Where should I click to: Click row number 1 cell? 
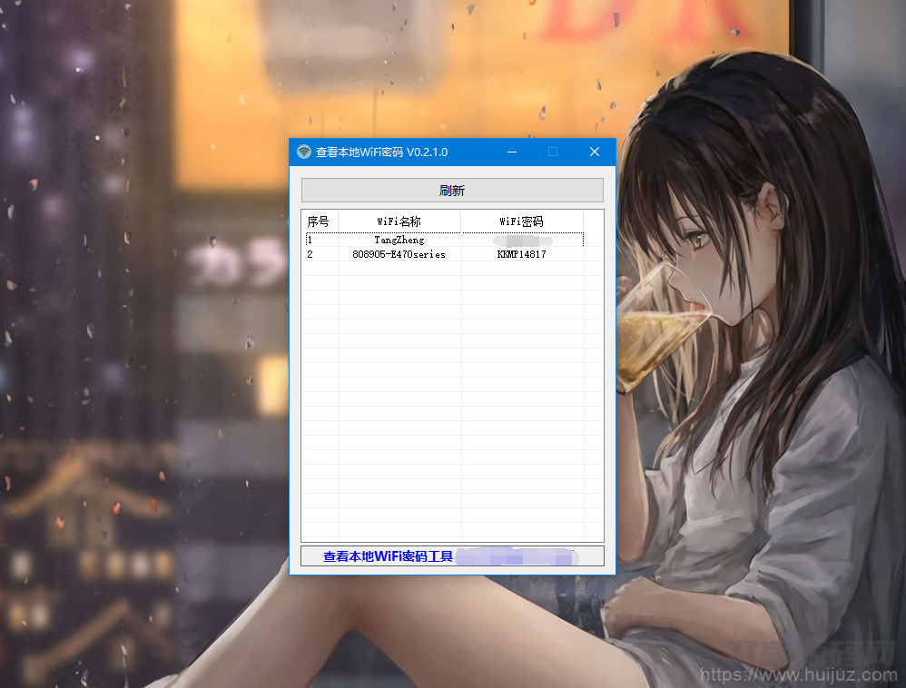tap(321, 240)
